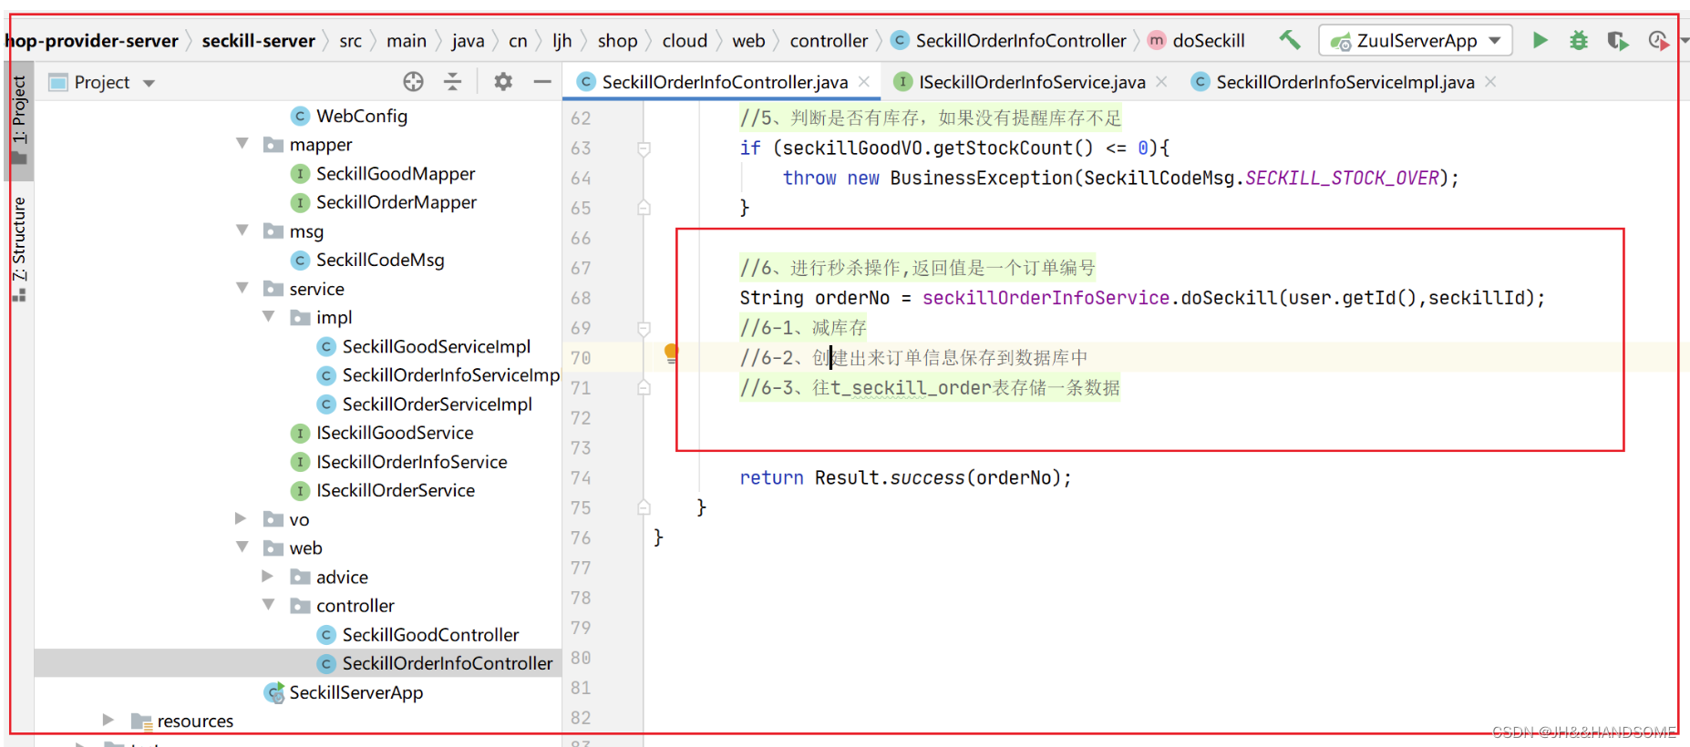The width and height of the screenshot is (1690, 747).
Task: Collapse the service folder
Action: (242, 287)
